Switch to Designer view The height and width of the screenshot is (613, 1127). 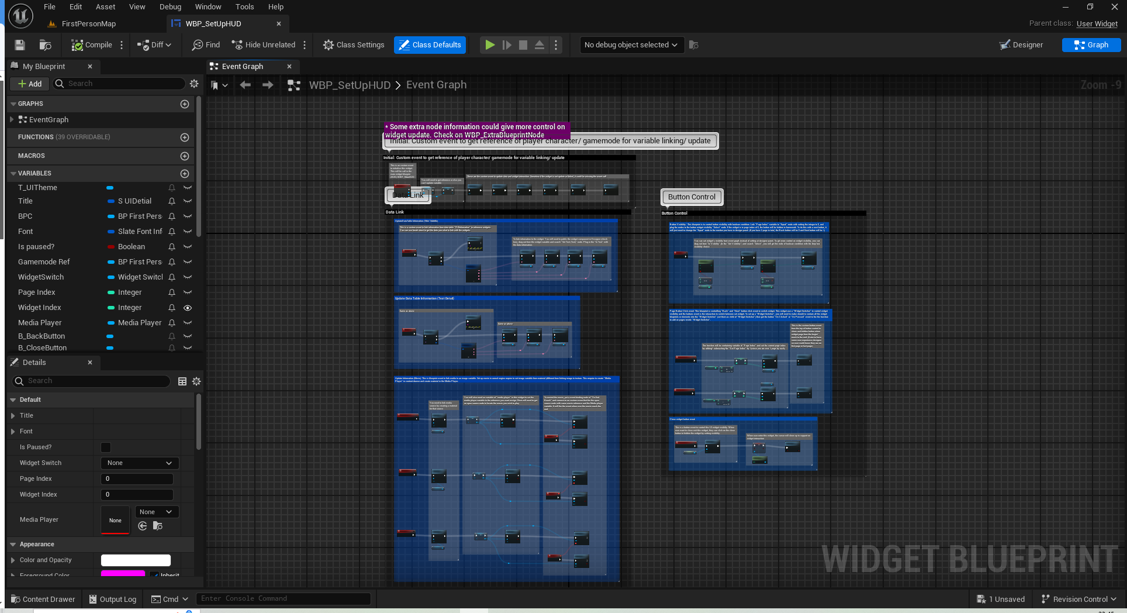pos(1021,45)
